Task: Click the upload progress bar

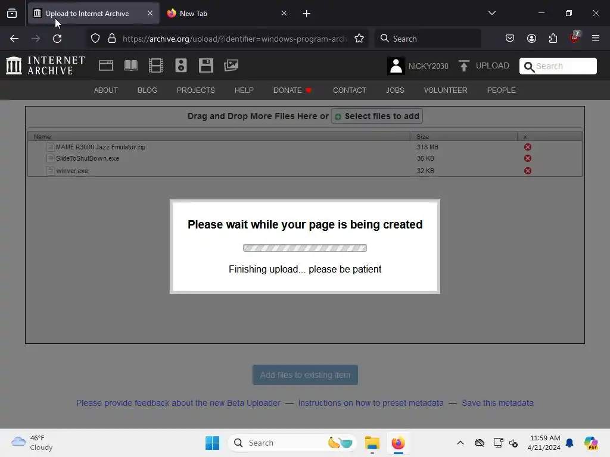Action: [304, 248]
